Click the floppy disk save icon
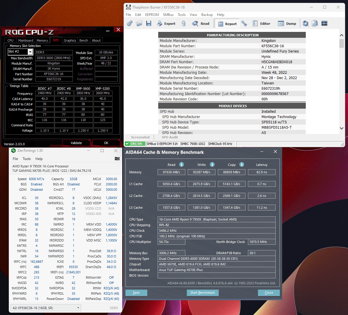 (x=148, y=23)
